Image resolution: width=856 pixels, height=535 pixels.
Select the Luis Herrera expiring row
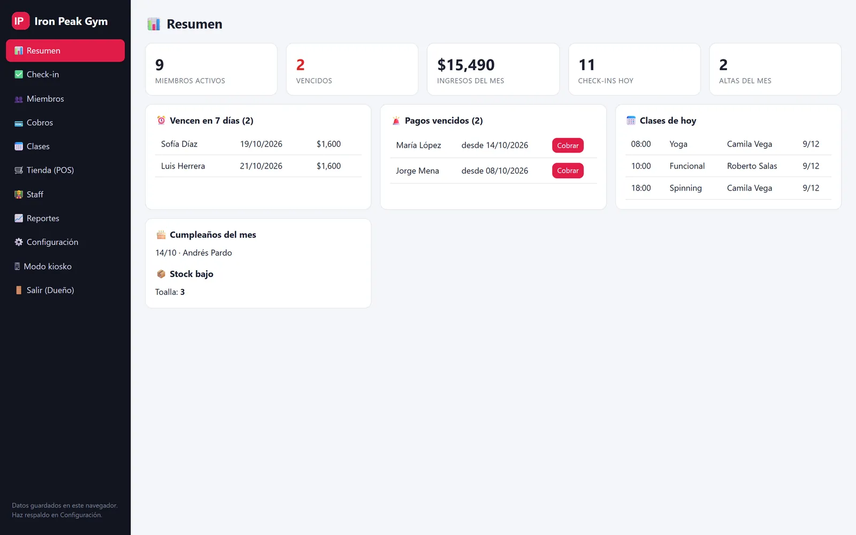click(x=258, y=166)
